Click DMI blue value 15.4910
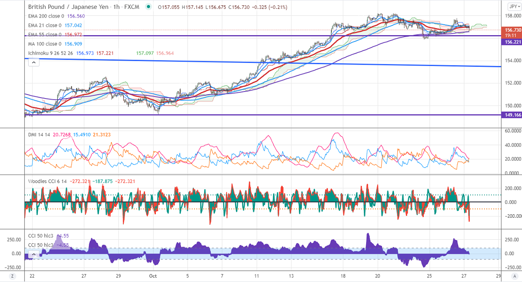Viewport: 522px width, 282px height. click(82, 135)
